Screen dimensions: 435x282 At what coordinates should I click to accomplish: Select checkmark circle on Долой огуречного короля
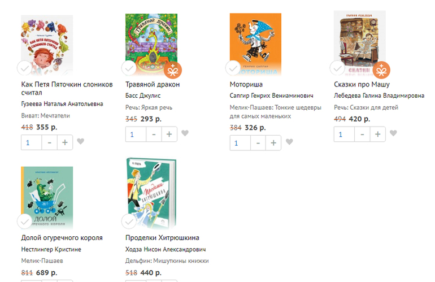pyautogui.click(x=25, y=222)
